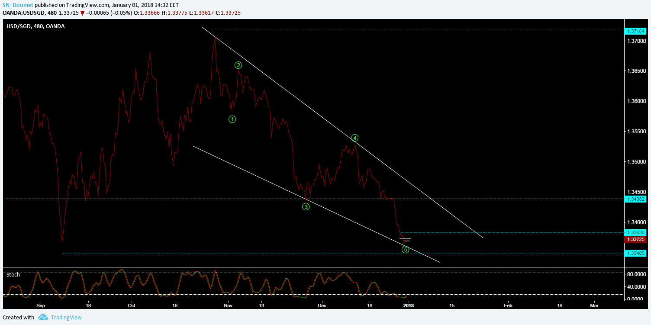Click the red down-triangle change indicator in header

pos(82,13)
